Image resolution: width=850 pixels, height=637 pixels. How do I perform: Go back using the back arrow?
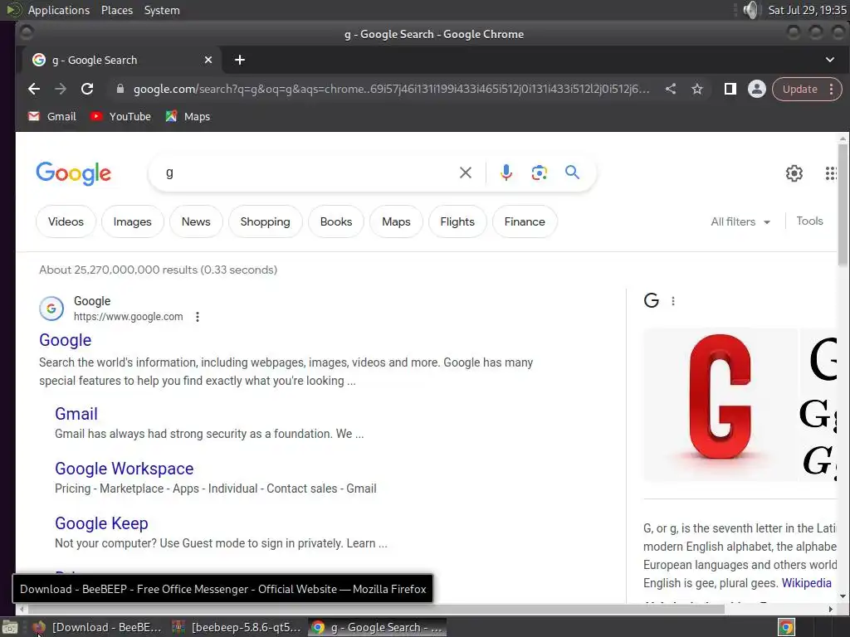34,89
